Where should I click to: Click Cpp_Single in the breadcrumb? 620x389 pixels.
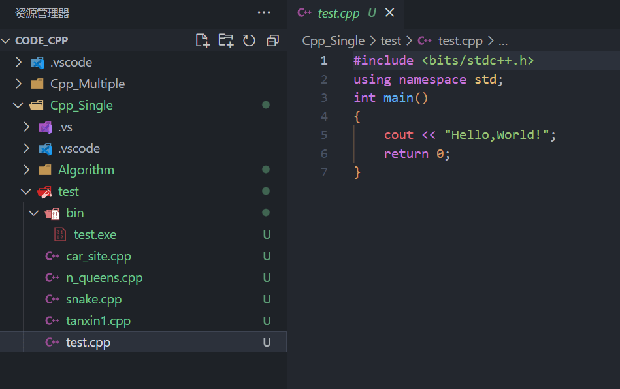point(333,41)
